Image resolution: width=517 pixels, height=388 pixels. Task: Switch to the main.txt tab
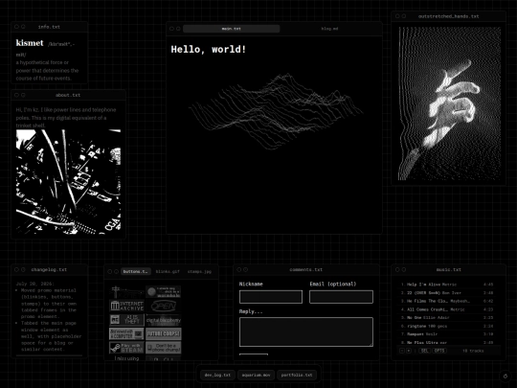231,29
